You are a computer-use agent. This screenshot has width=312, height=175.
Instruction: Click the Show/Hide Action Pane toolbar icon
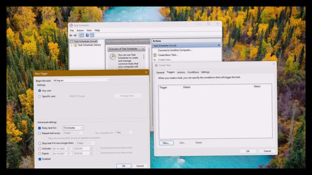[92, 35]
